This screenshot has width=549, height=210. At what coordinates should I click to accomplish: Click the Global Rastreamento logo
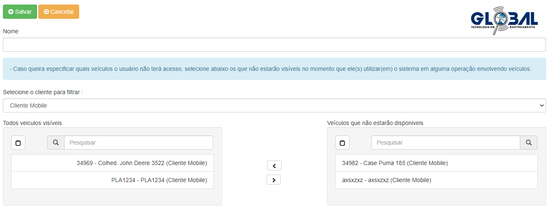tap(504, 20)
